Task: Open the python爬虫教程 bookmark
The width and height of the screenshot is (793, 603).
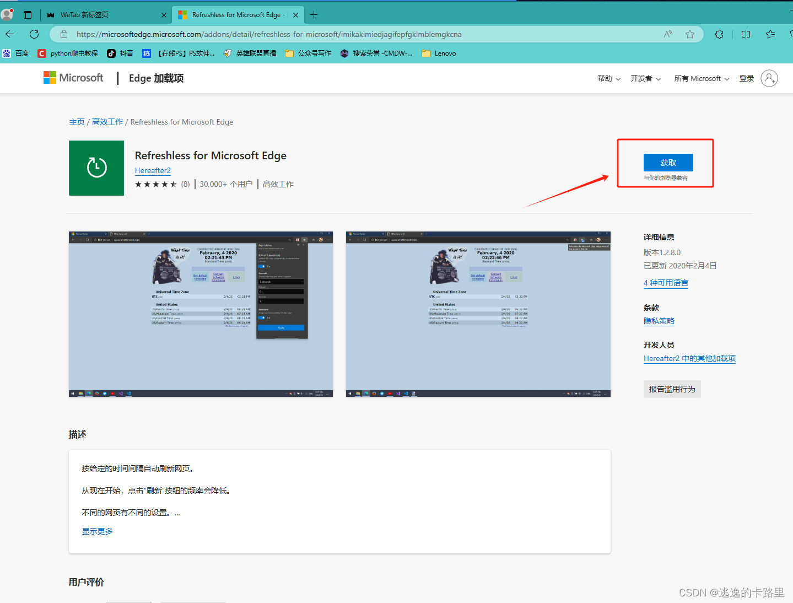Action: pyautogui.click(x=68, y=53)
